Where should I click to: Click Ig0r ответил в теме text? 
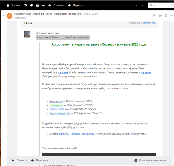48,33
